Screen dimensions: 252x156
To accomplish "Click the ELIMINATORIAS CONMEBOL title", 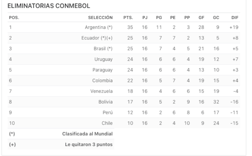I will 49,6.
